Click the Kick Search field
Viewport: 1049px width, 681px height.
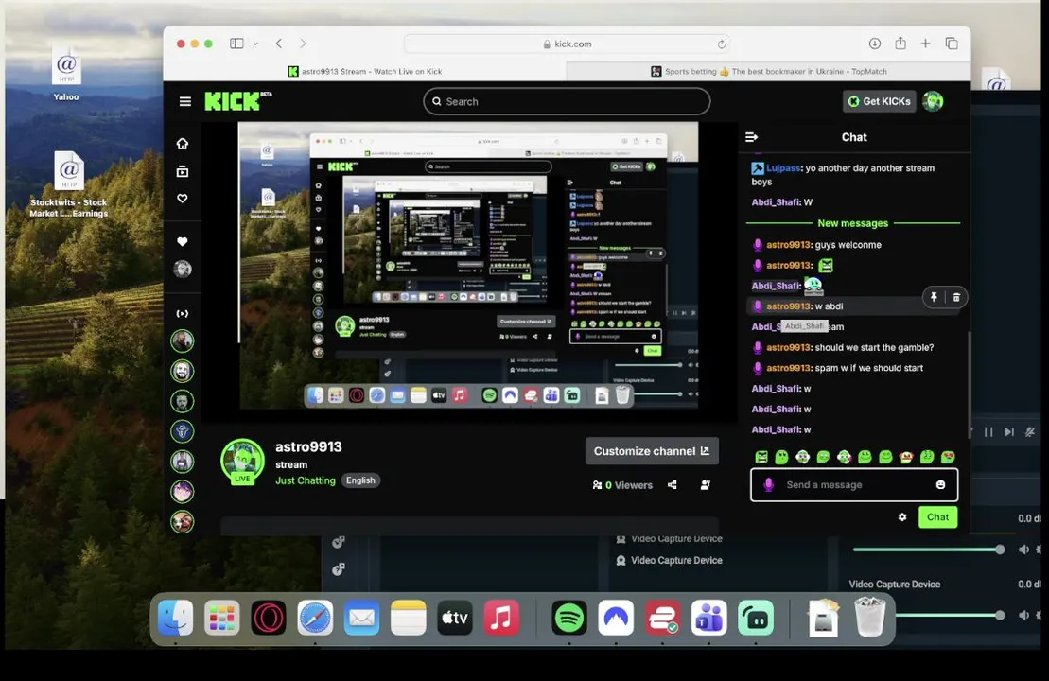point(567,102)
